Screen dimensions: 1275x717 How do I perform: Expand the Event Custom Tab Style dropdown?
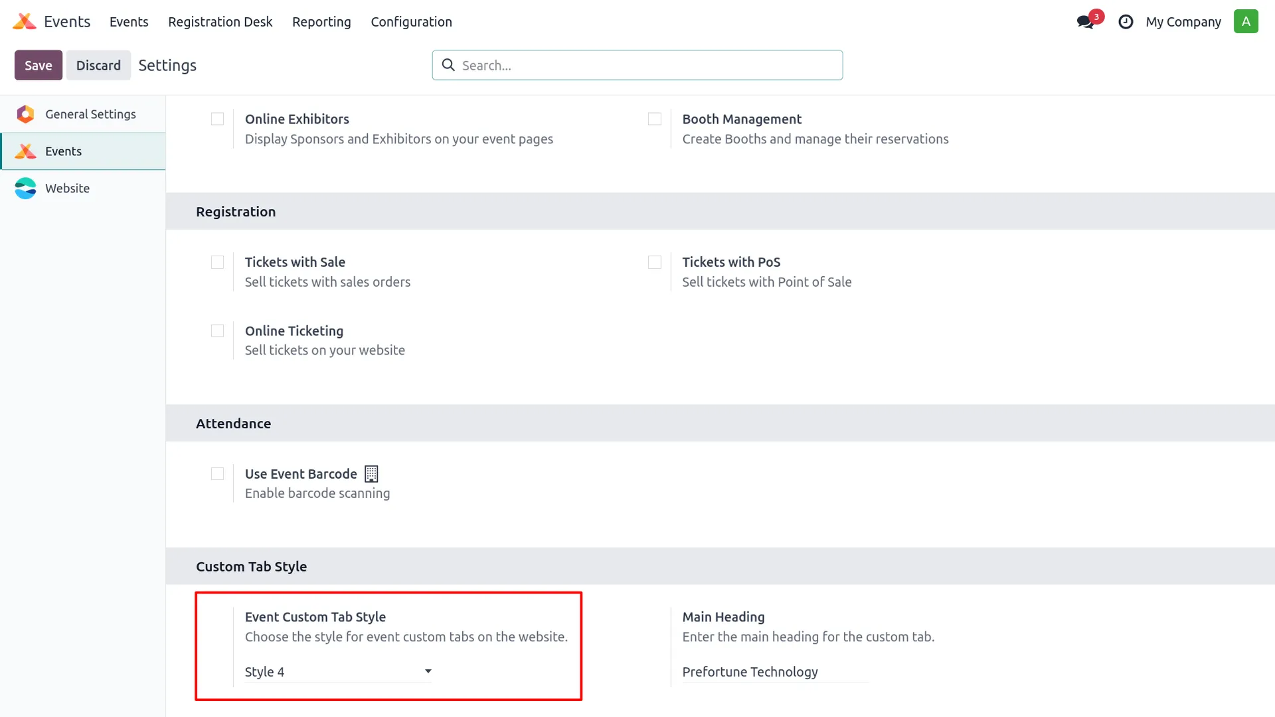pos(338,672)
